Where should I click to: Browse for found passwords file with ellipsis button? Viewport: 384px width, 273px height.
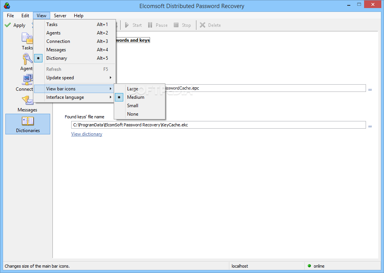[x=370, y=88]
